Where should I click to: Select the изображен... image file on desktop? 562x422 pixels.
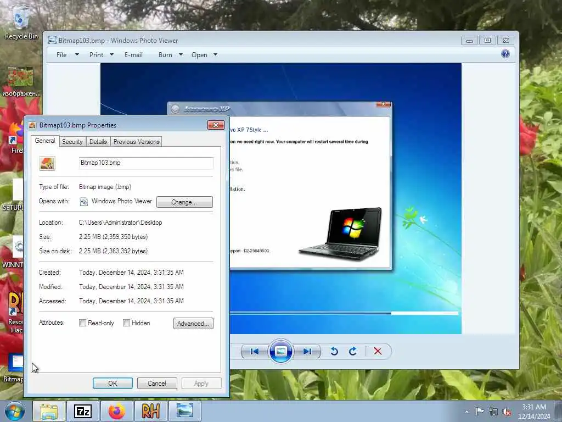point(21,81)
